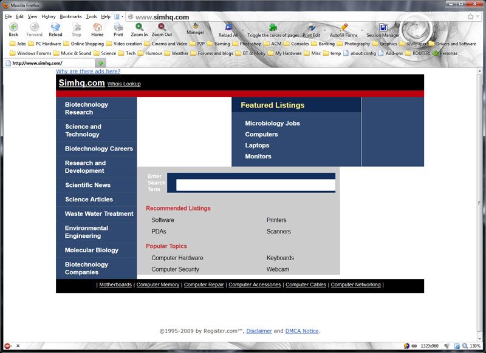Viewport: 486px width, 353px height.
Task: Open the Waste Water Treatment sidebar link
Action: [x=99, y=213]
